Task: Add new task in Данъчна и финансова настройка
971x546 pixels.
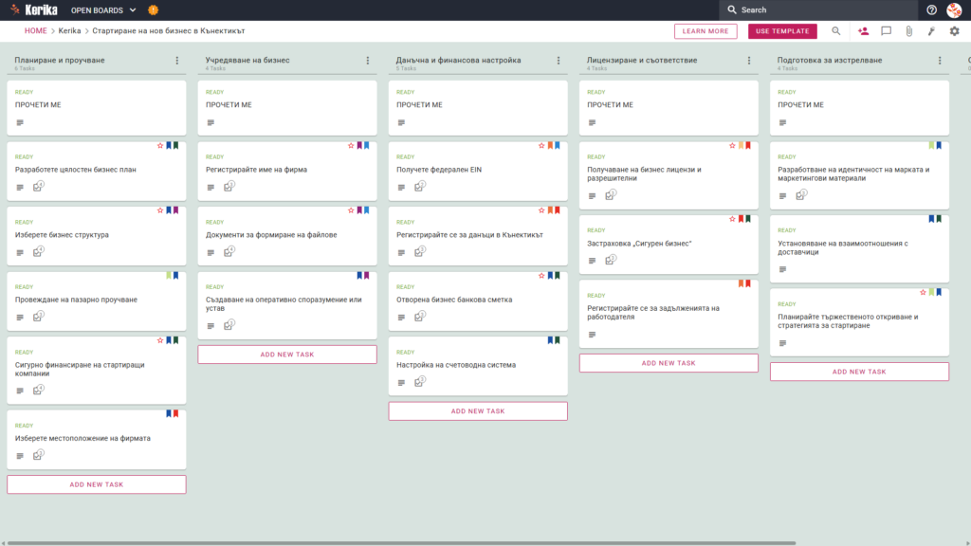Action: pyautogui.click(x=478, y=411)
